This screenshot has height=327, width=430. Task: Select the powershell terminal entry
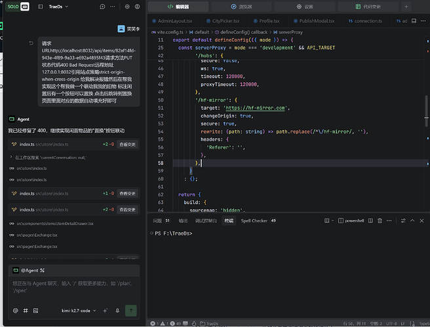tap(351, 220)
